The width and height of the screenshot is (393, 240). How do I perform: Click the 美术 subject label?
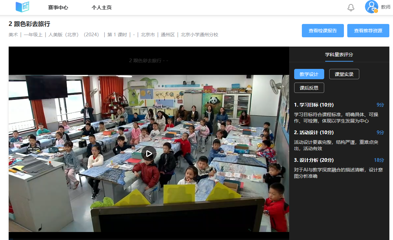coord(13,34)
